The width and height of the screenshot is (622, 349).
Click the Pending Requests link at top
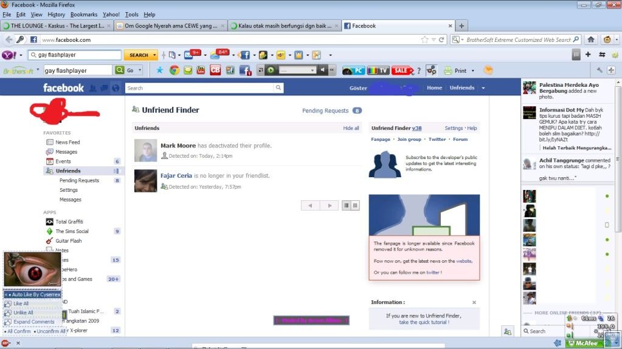click(x=325, y=110)
